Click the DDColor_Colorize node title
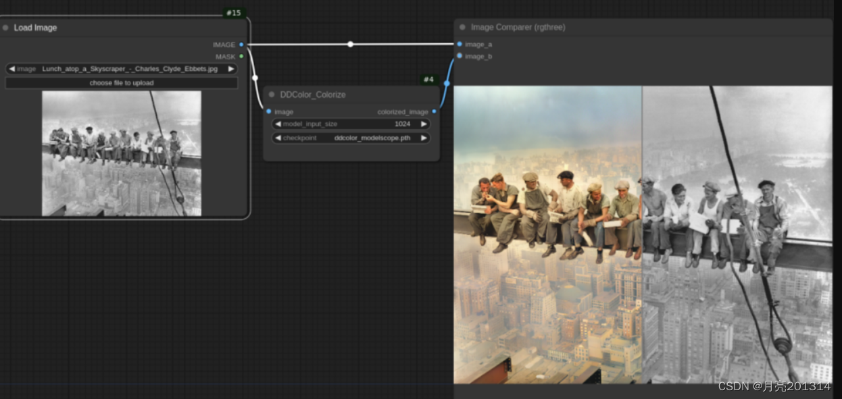 tap(313, 95)
